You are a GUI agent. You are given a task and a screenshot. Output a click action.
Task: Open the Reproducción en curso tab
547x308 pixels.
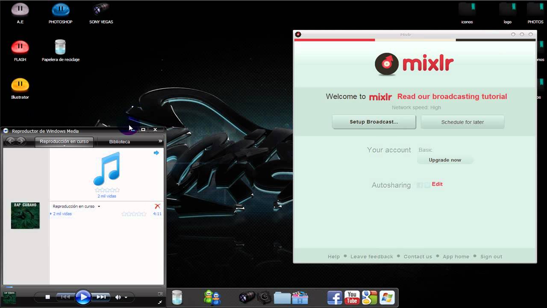click(x=64, y=142)
